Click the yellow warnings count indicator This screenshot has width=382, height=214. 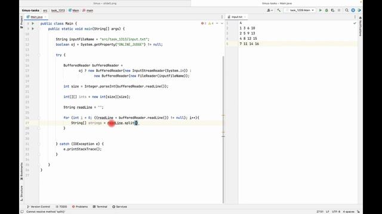pos(211,23)
